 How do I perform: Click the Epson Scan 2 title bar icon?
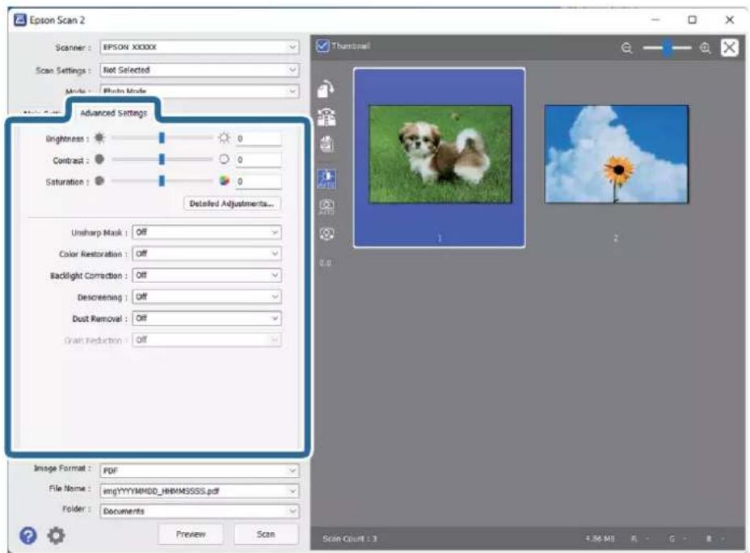click(20, 20)
